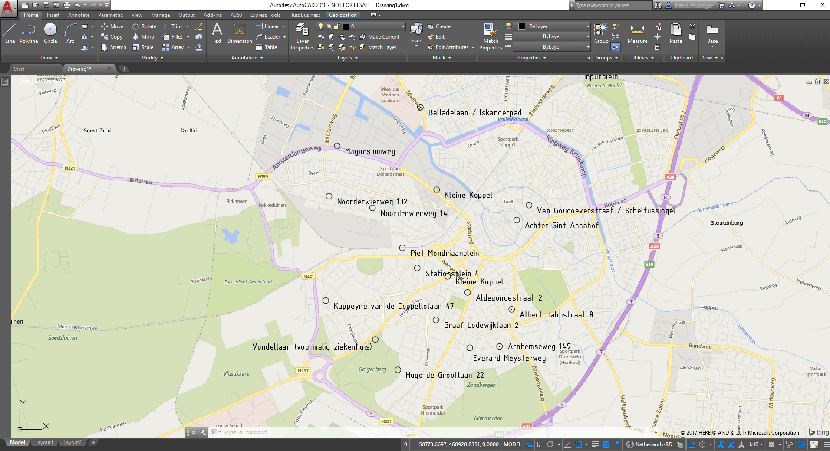Click the Plot (print) icon
Screen dimensions: 830x451
click(67, 5)
